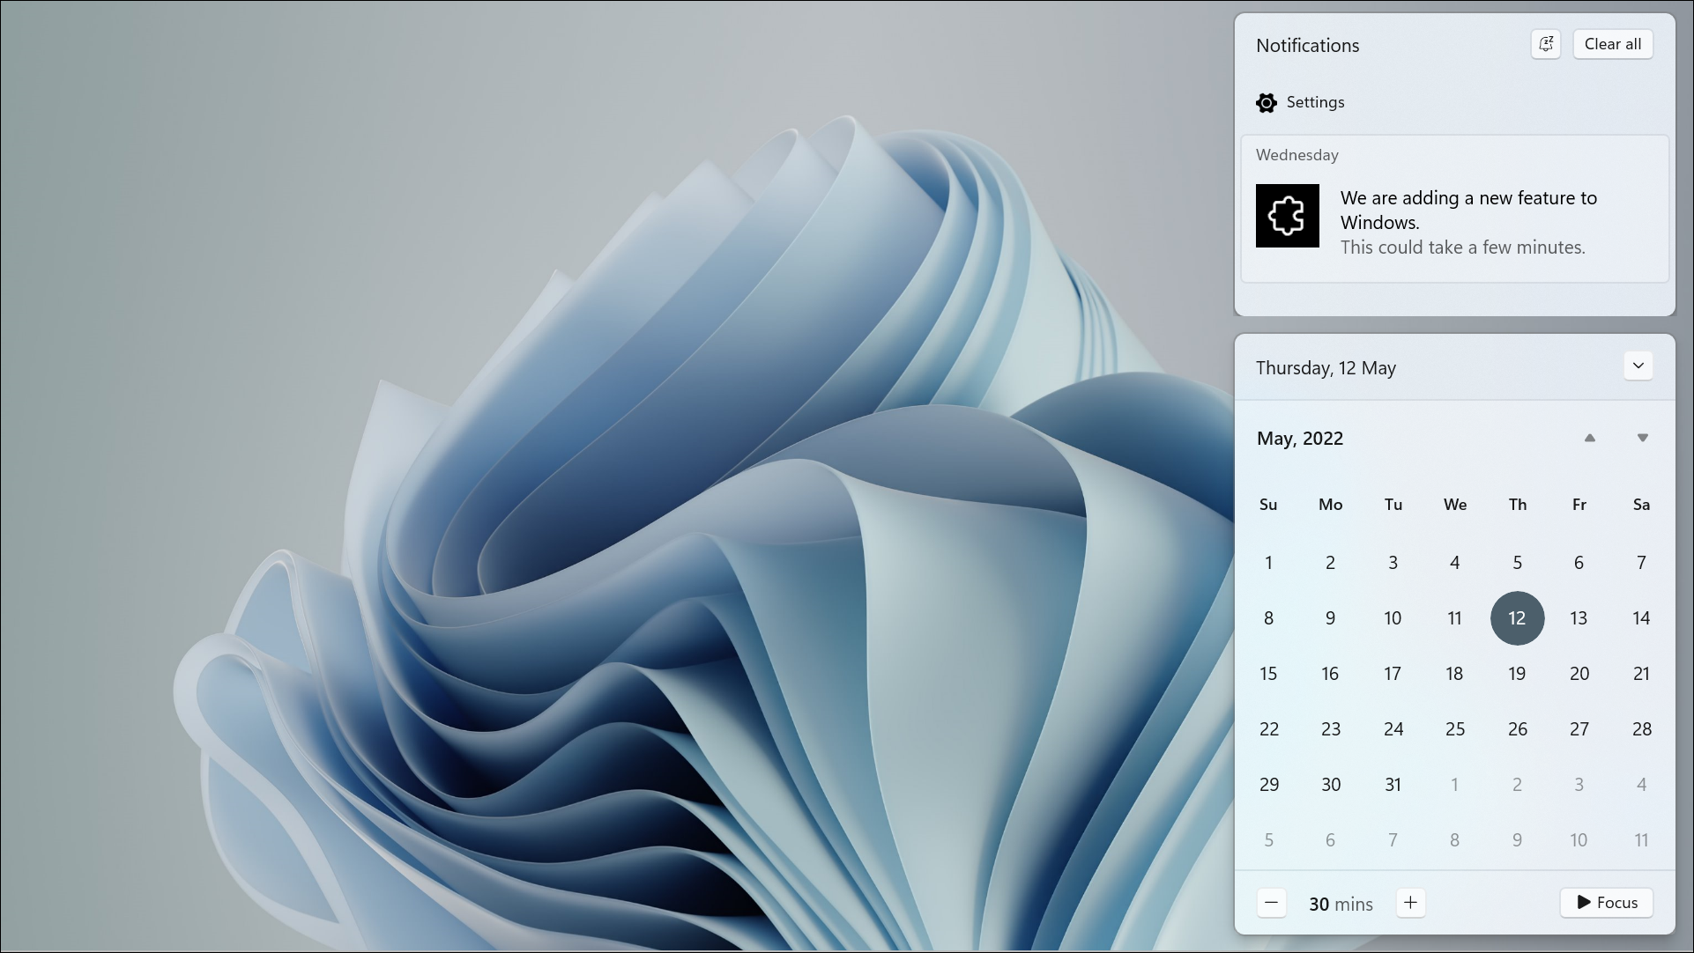
Task: Pick Friday May 20 in the calendar
Action: [x=1579, y=674]
